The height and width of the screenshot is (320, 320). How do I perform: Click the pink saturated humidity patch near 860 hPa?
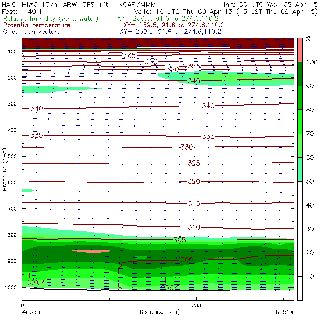pyautogui.click(x=91, y=251)
